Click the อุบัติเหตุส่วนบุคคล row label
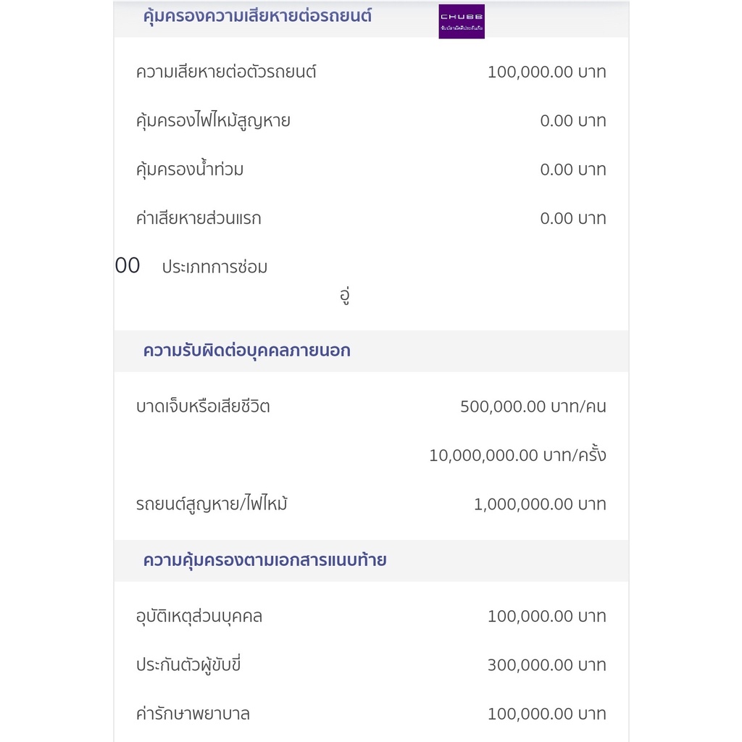The image size is (742, 742). [x=199, y=617]
